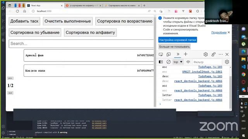The image size is (248, 139).
Task: Open react_devtools_backend.js:4066 link for desc
Action: point(198,81)
